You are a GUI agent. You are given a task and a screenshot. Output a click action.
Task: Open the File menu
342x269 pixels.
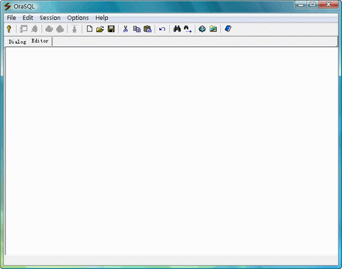coord(12,18)
